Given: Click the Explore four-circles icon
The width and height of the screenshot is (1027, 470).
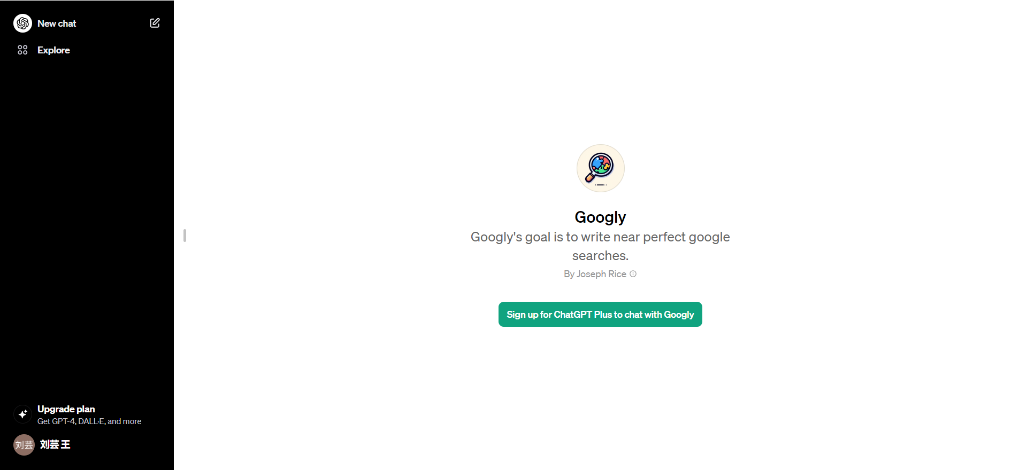Looking at the screenshot, I should (22, 50).
